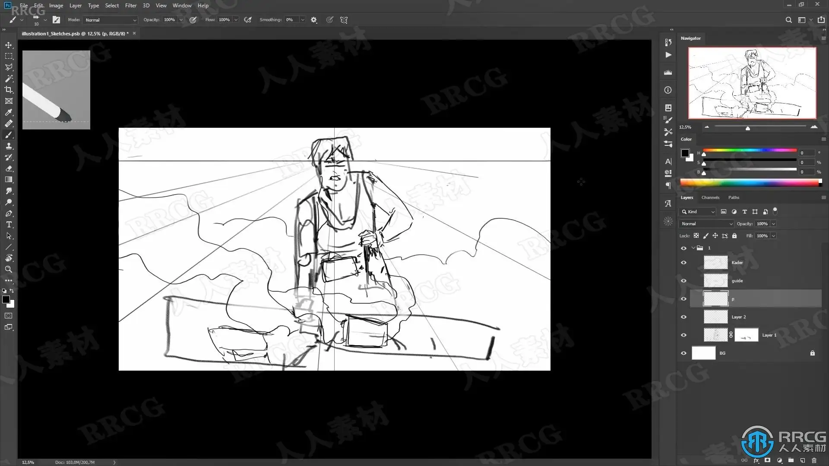Select the Horizontal Type tool
Screen dimensions: 829x466
pos(9,225)
